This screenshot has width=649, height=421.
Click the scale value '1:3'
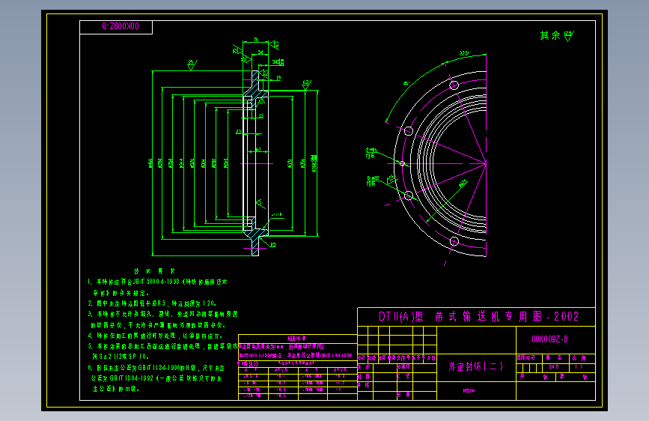[579, 367]
